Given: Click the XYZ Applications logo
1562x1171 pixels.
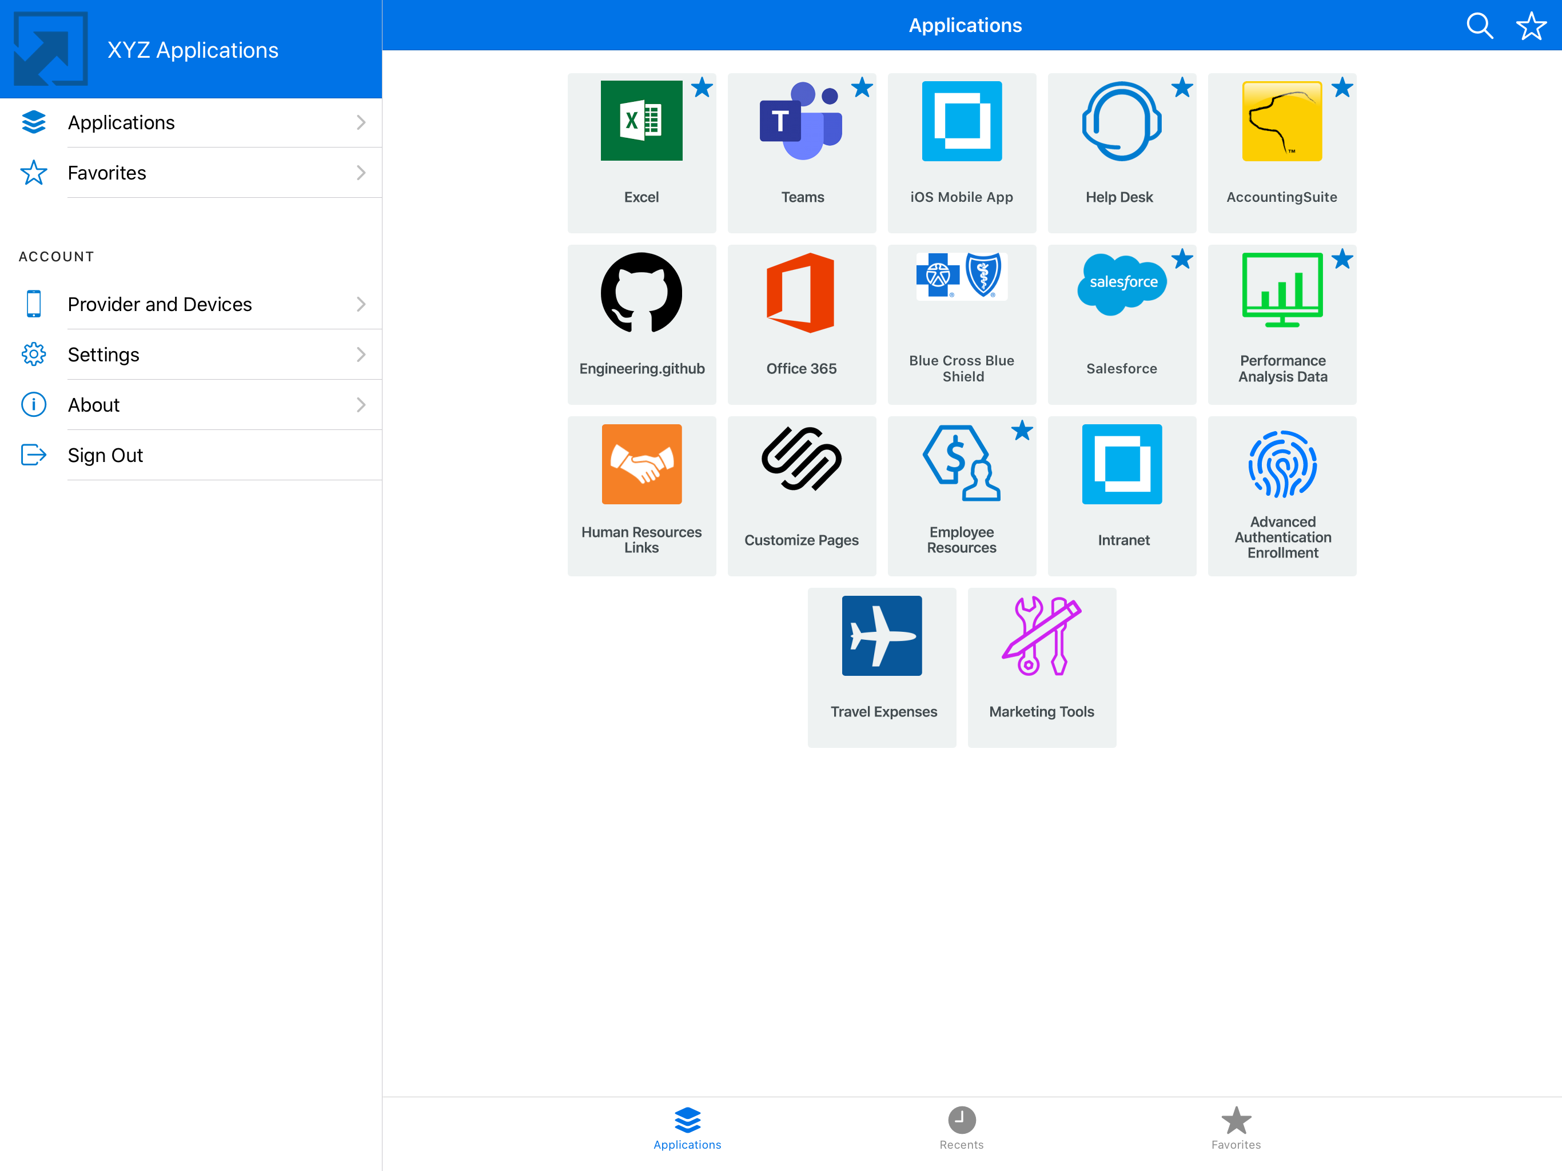Looking at the screenshot, I should click(x=51, y=49).
